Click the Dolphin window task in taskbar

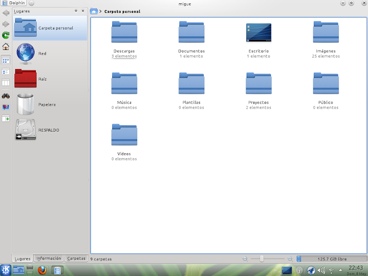(57, 270)
